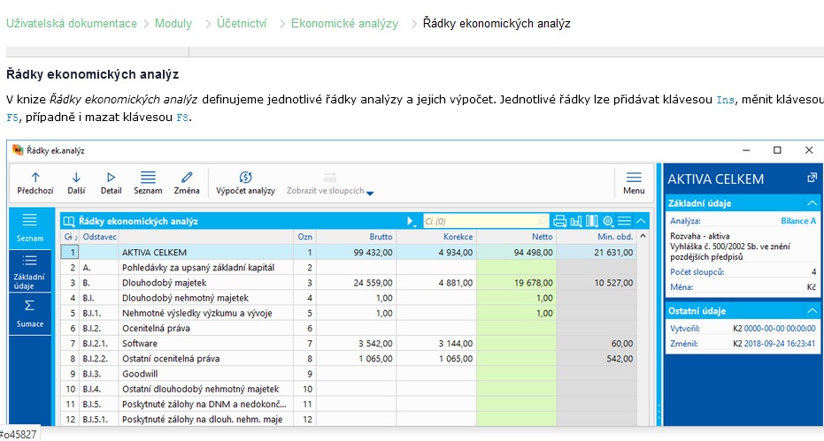
Task: Switch to Seznam in top toolbar
Action: coord(148,183)
